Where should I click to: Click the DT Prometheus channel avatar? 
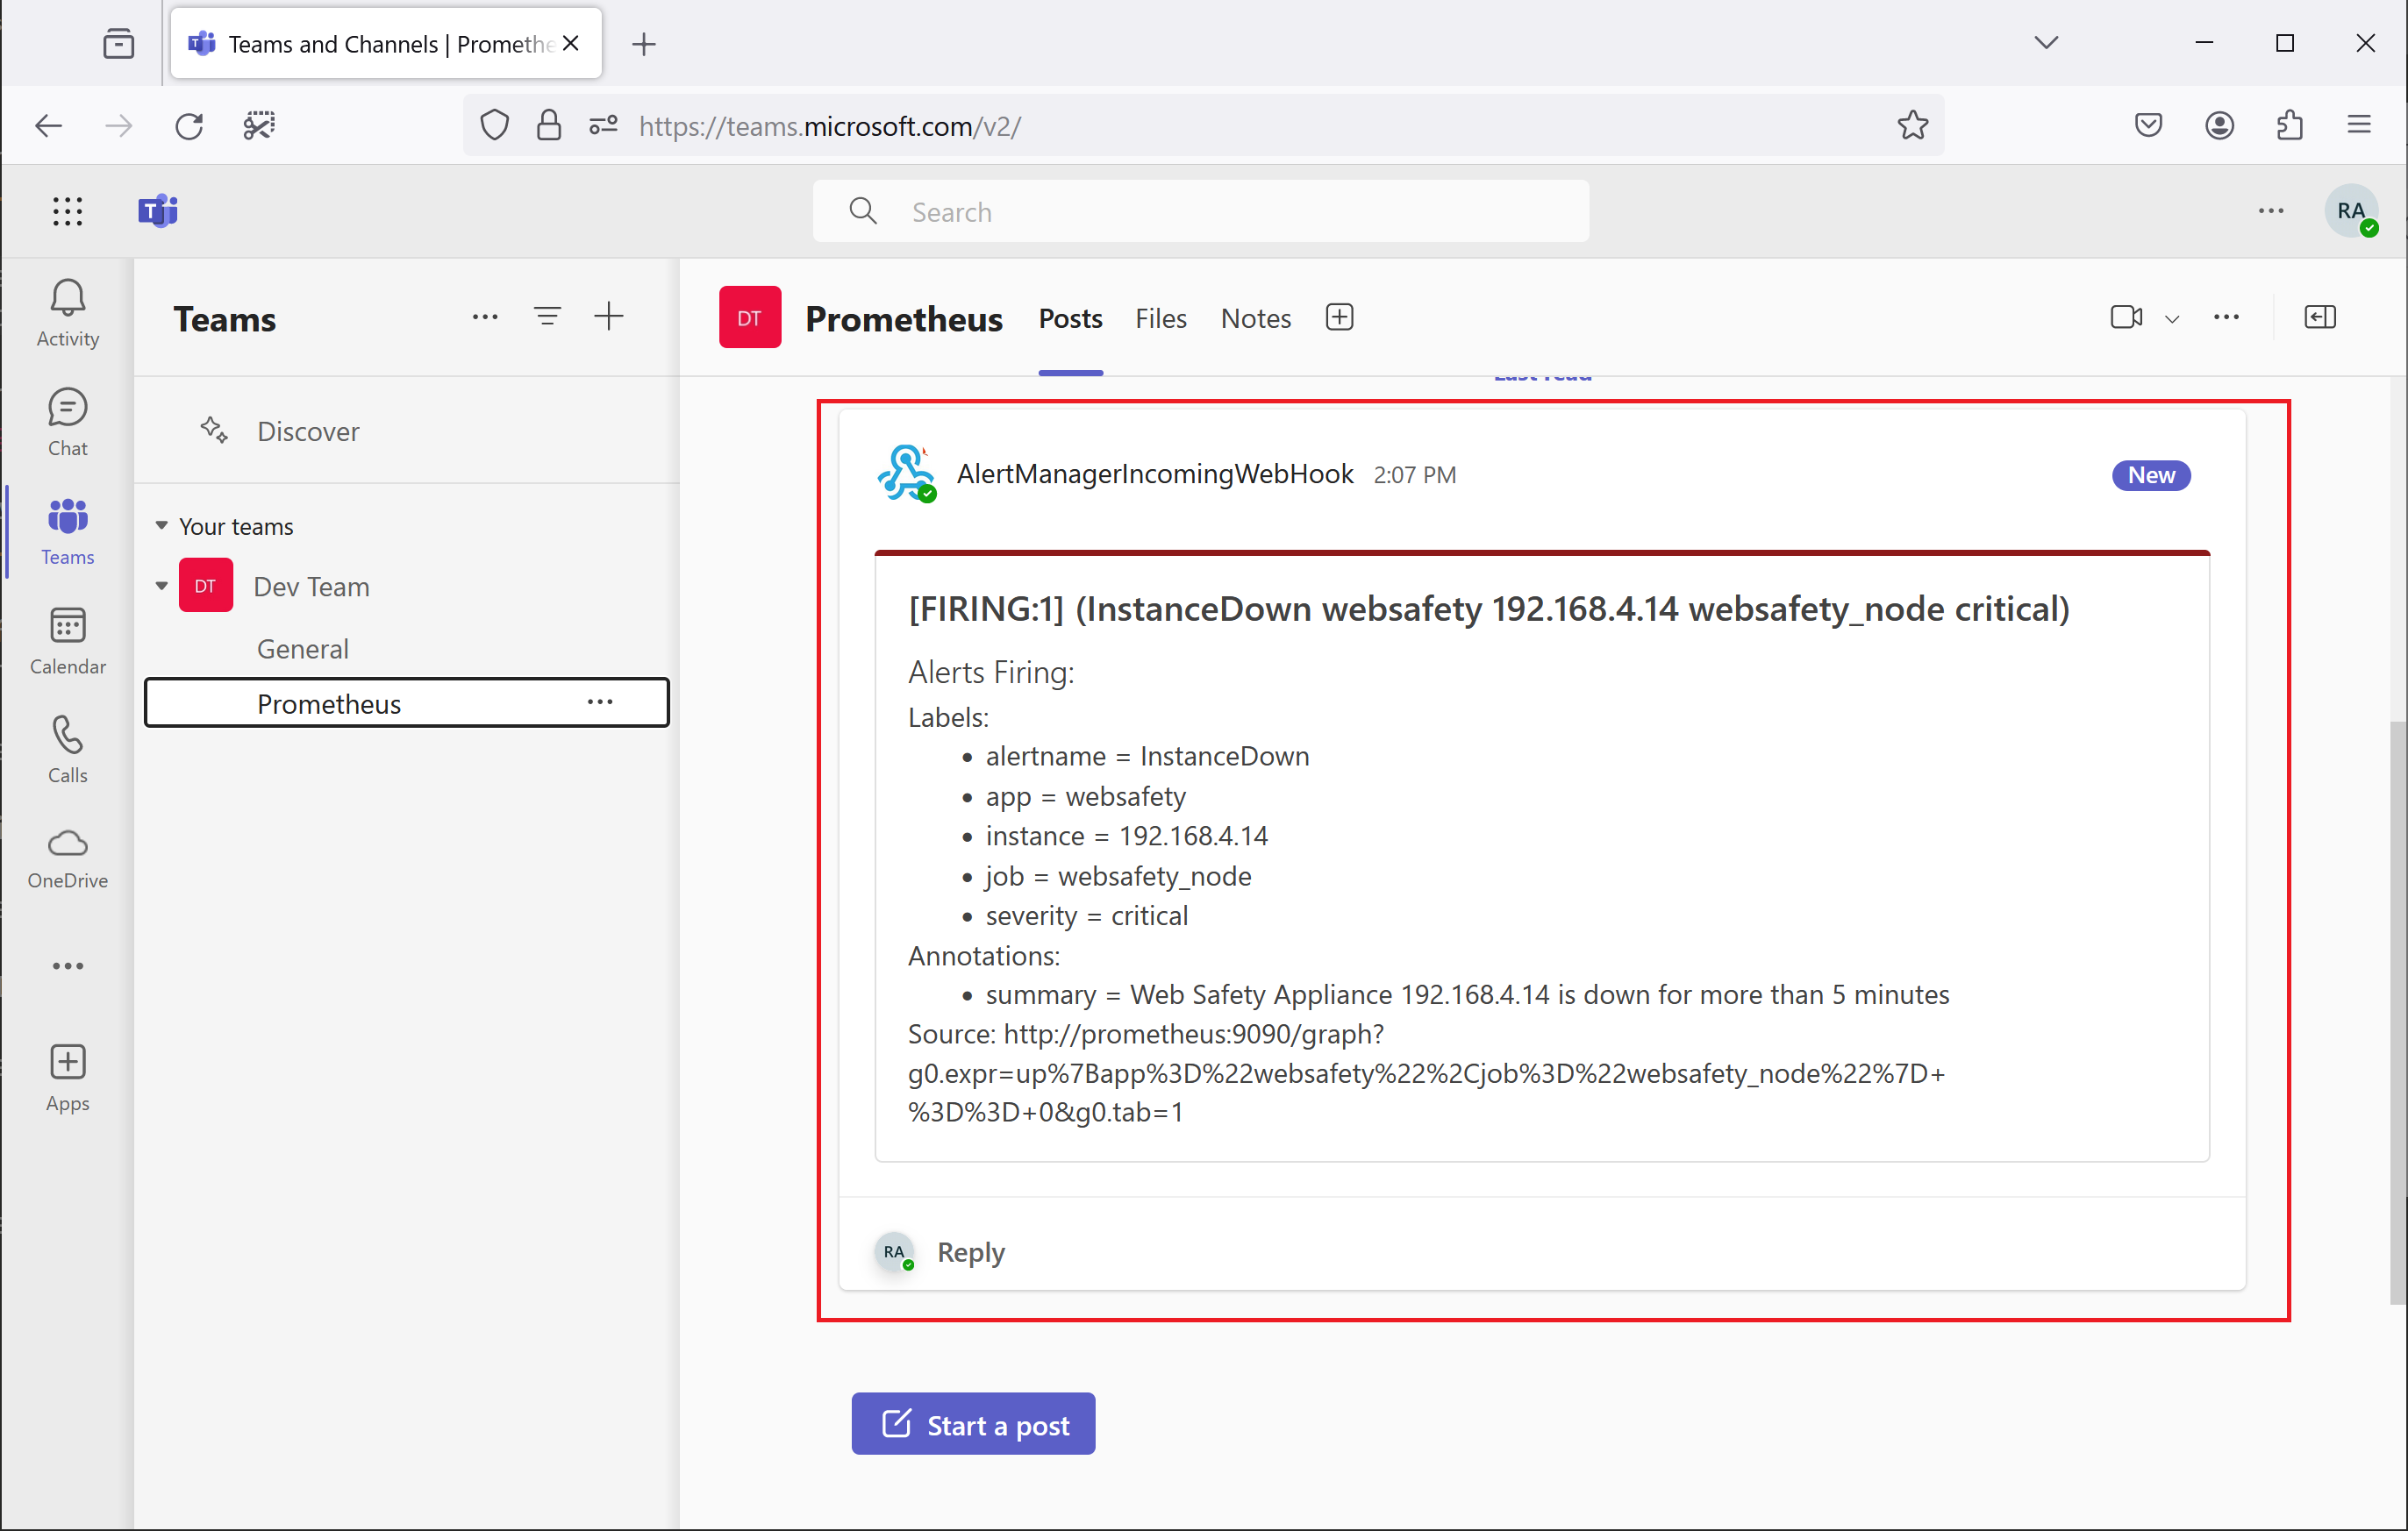tap(749, 317)
